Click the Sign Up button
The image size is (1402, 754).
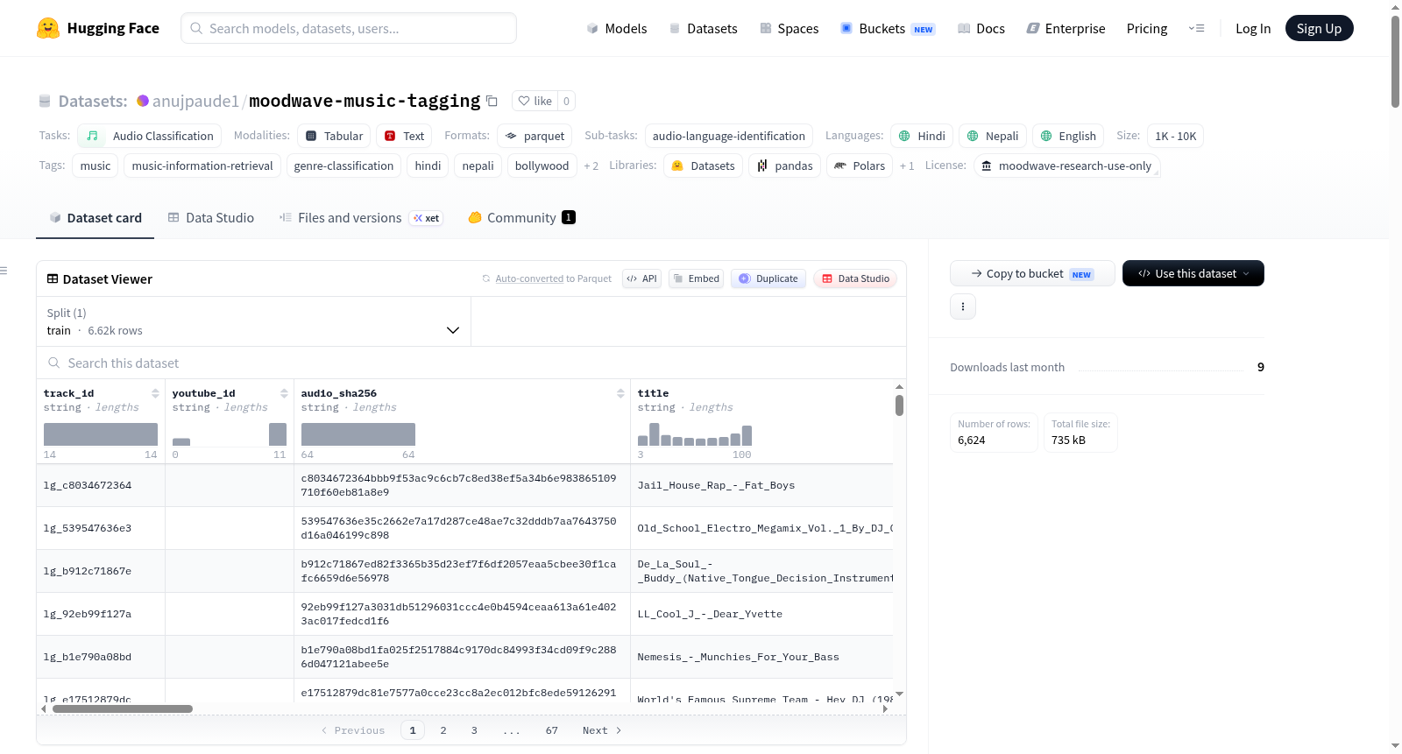(1319, 28)
